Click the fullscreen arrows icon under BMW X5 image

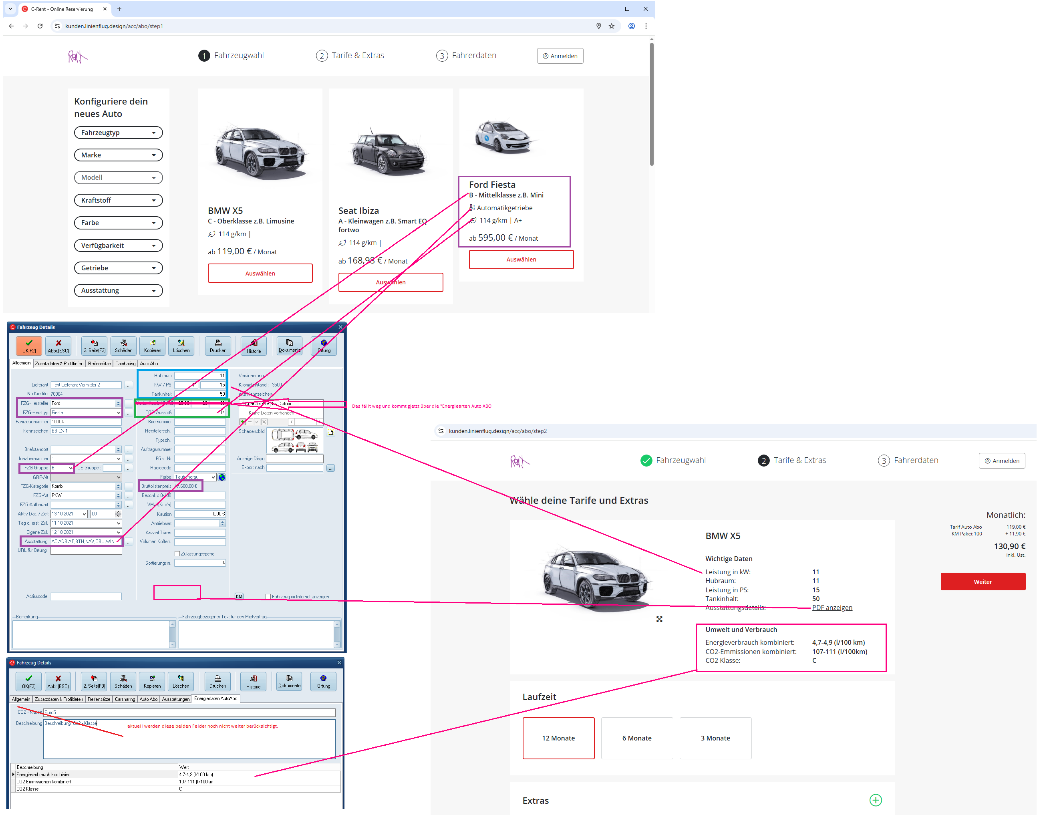point(659,619)
